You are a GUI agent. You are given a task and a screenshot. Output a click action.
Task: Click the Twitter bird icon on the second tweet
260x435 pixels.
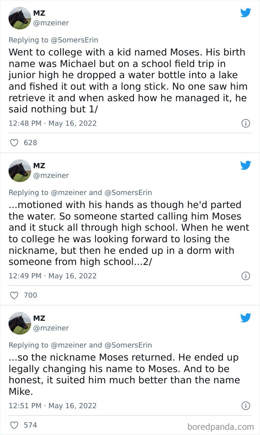pos(246,165)
